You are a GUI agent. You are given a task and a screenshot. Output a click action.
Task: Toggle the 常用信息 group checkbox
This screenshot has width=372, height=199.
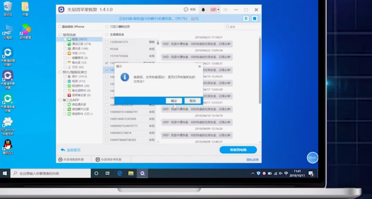(60, 35)
